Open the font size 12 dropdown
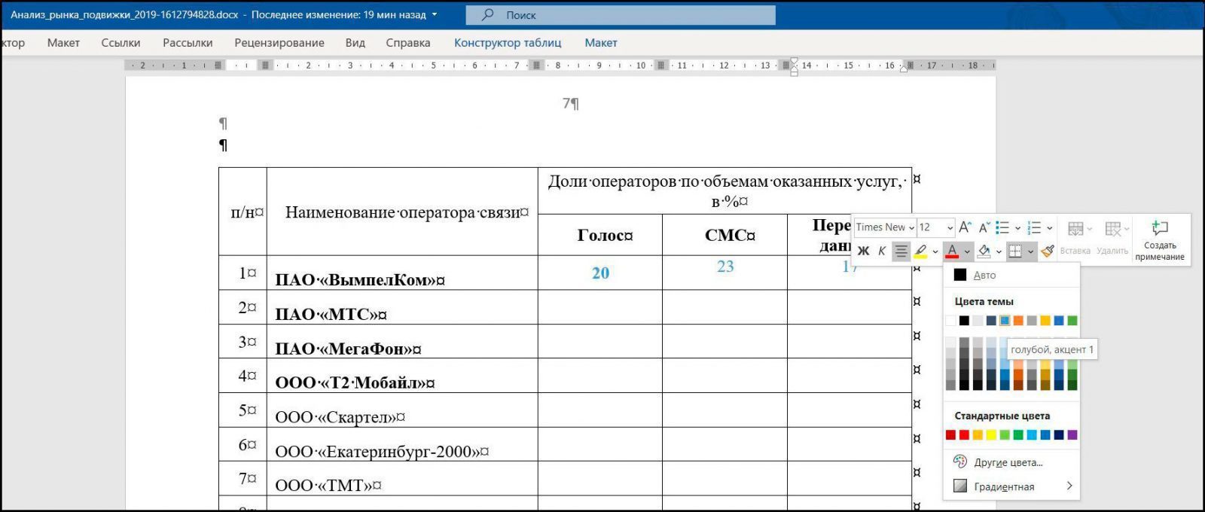Screen dimensions: 1205x512 tap(950, 227)
